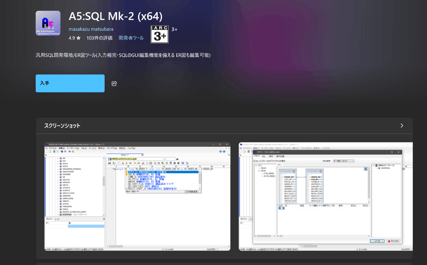Click the A5 Mk-2 app logo
The width and height of the screenshot is (427, 265).
48,23
